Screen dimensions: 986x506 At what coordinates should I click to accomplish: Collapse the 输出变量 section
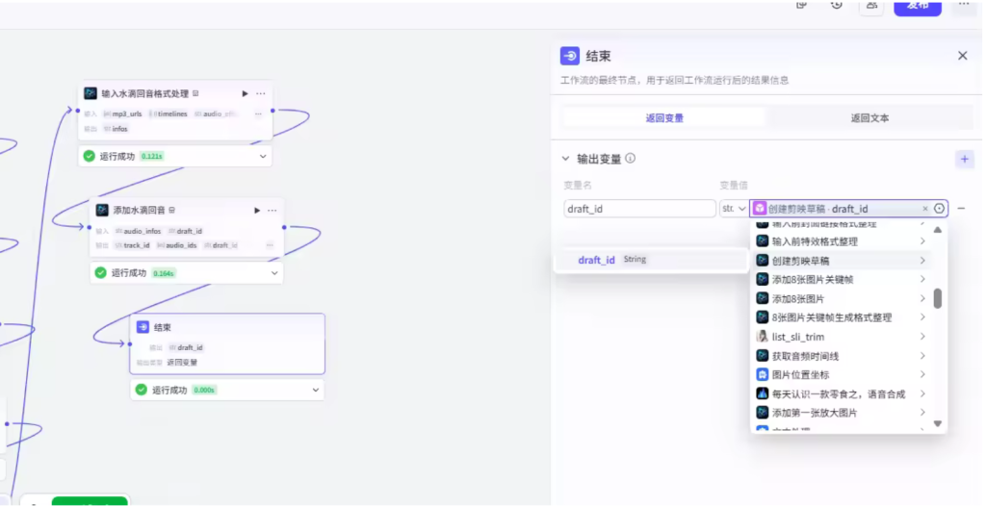coord(566,159)
